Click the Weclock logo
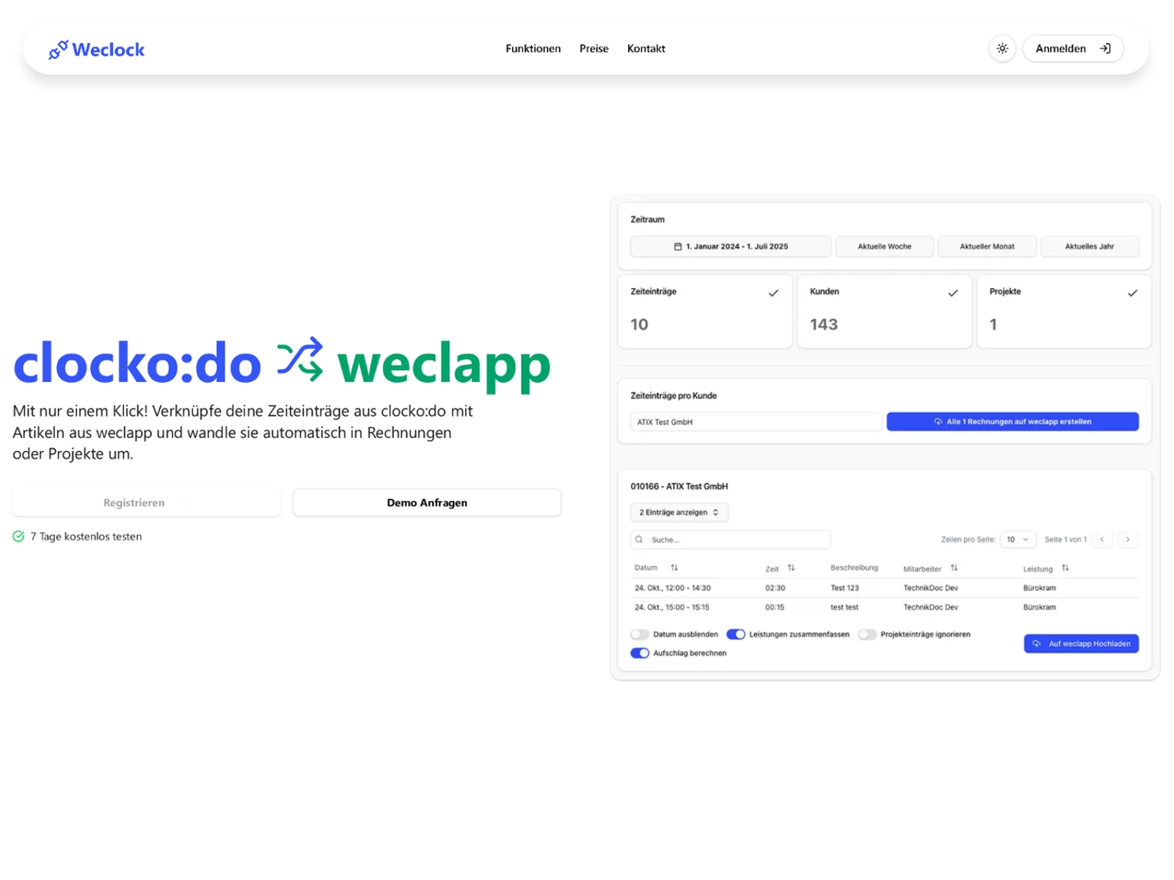The width and height of the screenshot is (1174, 880). tap(96, 49)
